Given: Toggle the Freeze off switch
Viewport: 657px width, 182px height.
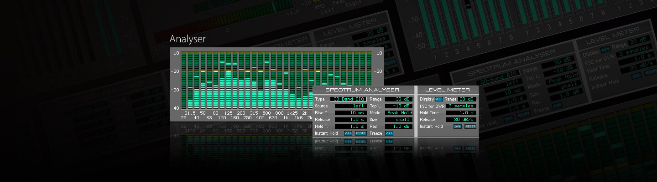Looking at the screenshot, I should (x=389, y=133).
